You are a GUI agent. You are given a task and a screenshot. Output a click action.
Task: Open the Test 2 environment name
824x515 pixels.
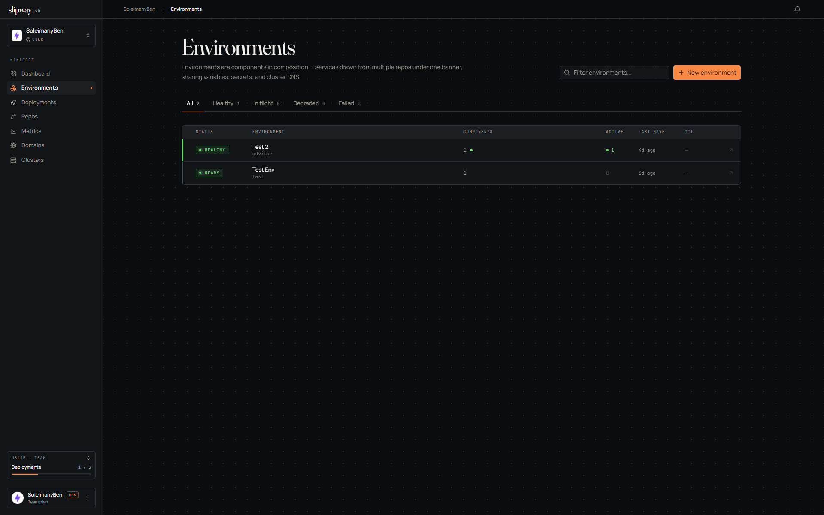tap(260, 147)
